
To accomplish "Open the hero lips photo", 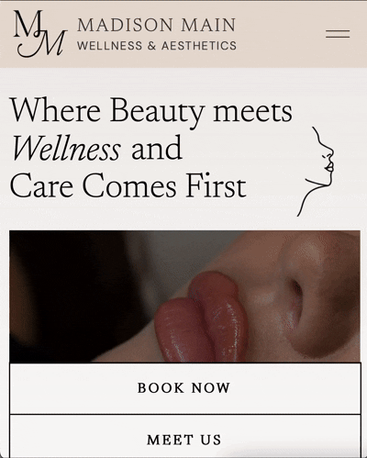I will coord(184,296).
